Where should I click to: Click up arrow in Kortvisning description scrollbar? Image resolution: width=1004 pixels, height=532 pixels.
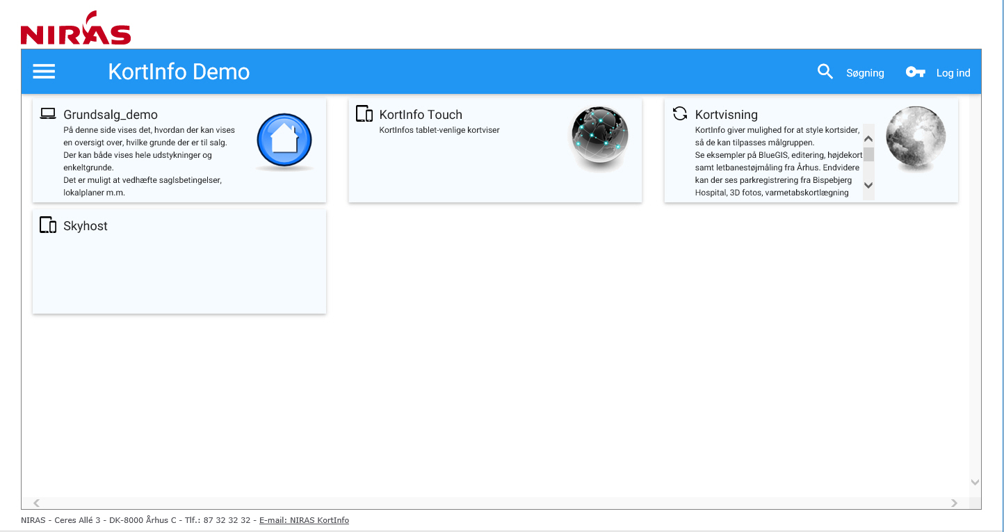point(868,138)
